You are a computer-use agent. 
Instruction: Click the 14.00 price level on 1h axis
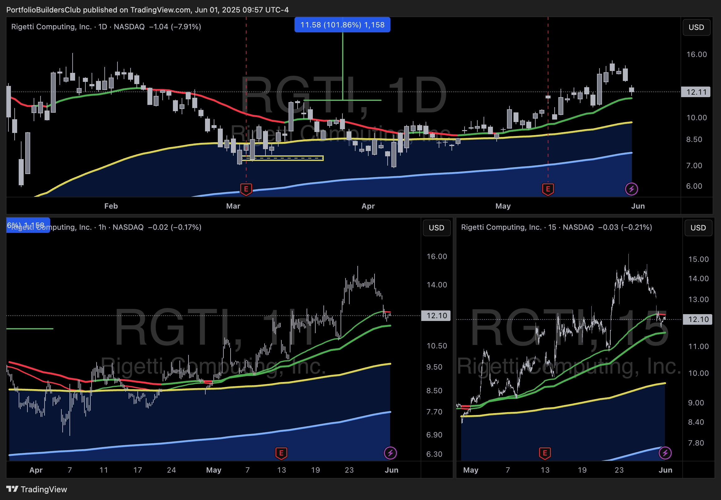click(437, 285)
